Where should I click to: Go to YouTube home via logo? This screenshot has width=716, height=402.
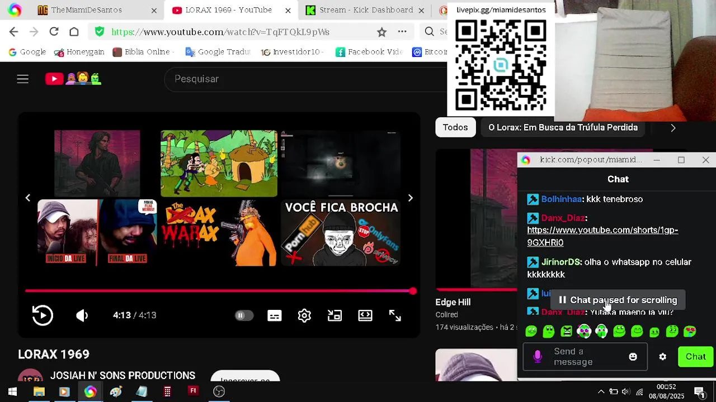(73, 79)
